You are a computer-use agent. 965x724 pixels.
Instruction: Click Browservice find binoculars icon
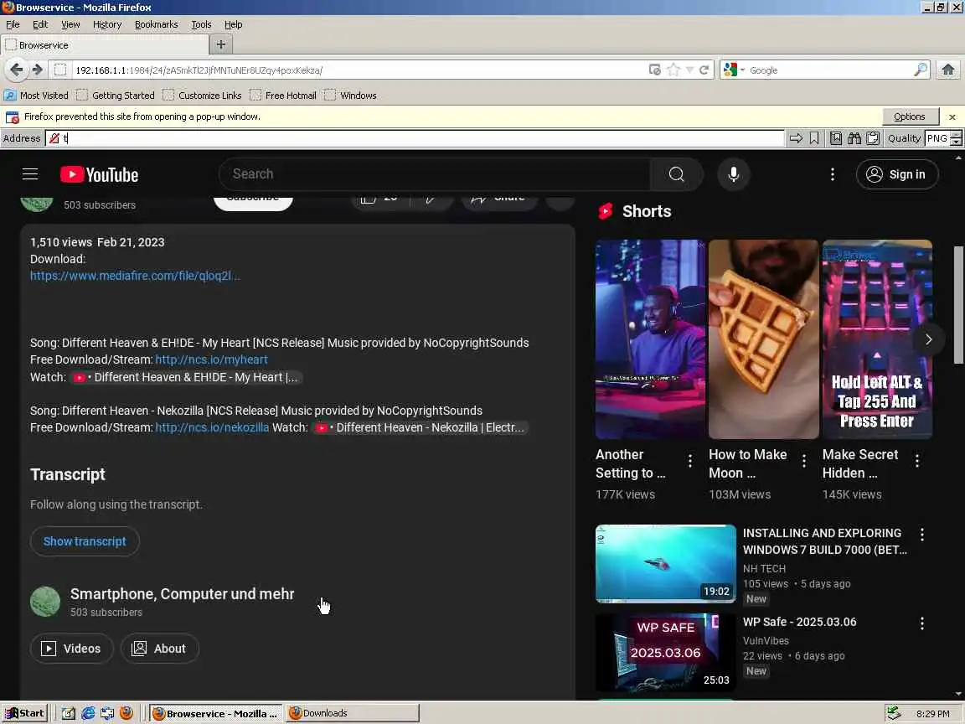(854, 138)
